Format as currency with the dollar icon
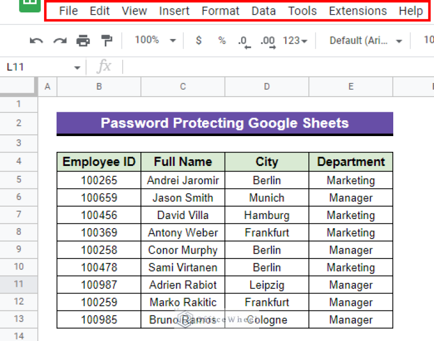Screen dimensions: 434x341 (199, 41)
